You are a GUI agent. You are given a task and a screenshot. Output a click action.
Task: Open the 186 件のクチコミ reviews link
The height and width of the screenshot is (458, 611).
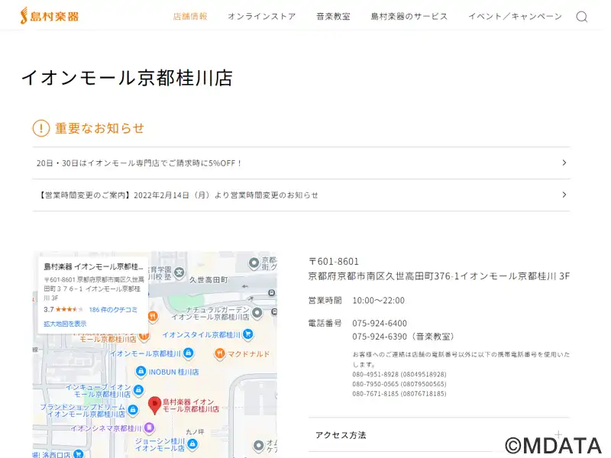(x=113, y=310)
